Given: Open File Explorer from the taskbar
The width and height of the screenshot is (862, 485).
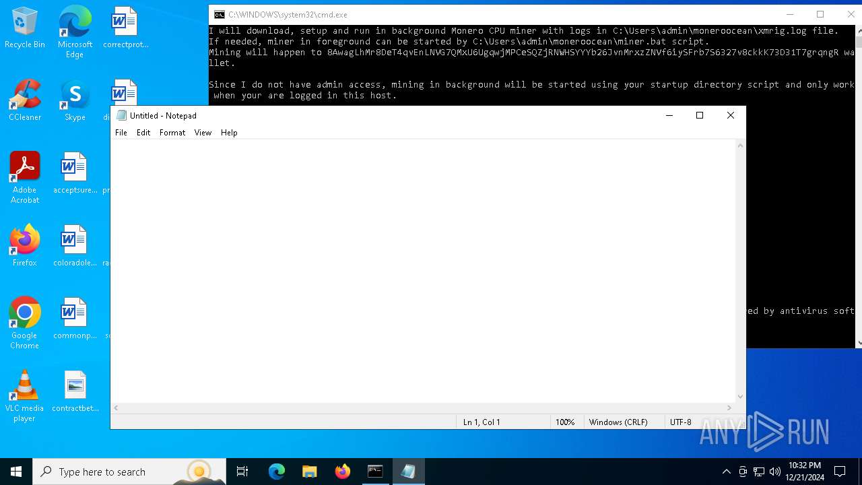Looking at the screenshot, I should tap(310, 472).
